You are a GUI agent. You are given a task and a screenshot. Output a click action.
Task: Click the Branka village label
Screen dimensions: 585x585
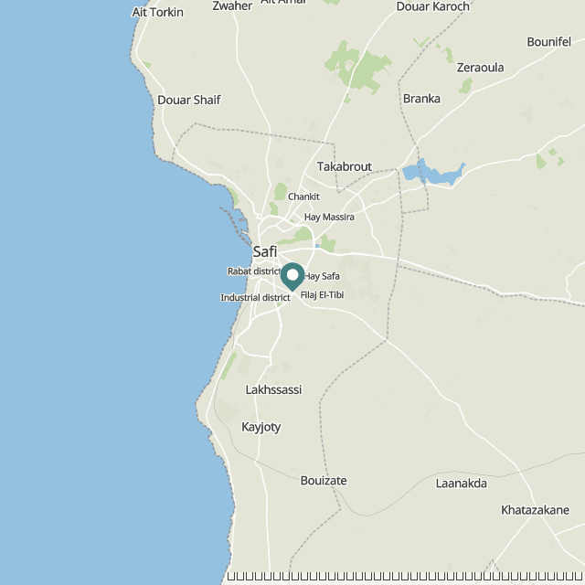(421, 99)
